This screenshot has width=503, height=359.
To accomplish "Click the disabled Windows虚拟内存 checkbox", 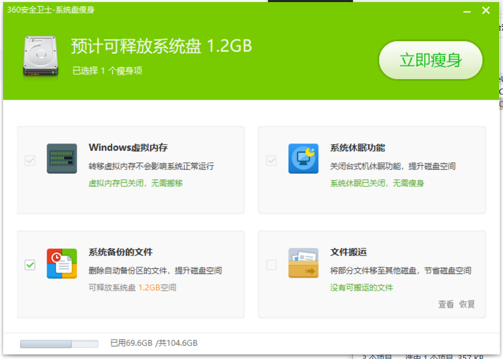I will point(30,161).
